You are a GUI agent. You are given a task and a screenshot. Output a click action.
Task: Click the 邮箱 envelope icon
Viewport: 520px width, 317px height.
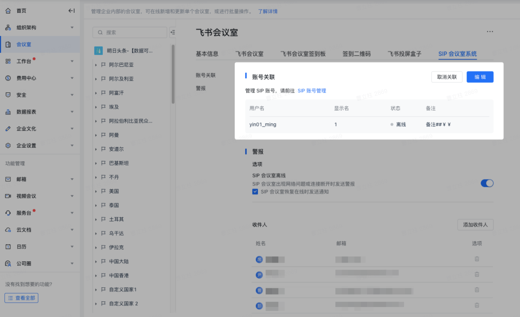coord(8,179)
